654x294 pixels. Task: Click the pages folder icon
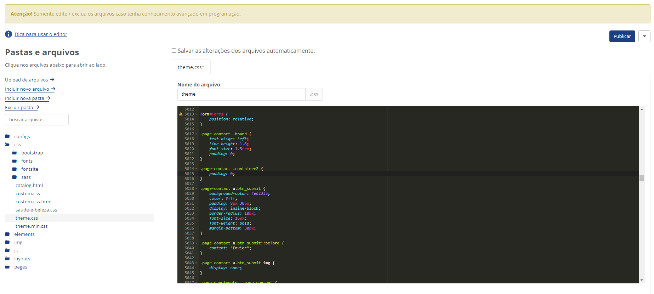(x=7, y=267)
